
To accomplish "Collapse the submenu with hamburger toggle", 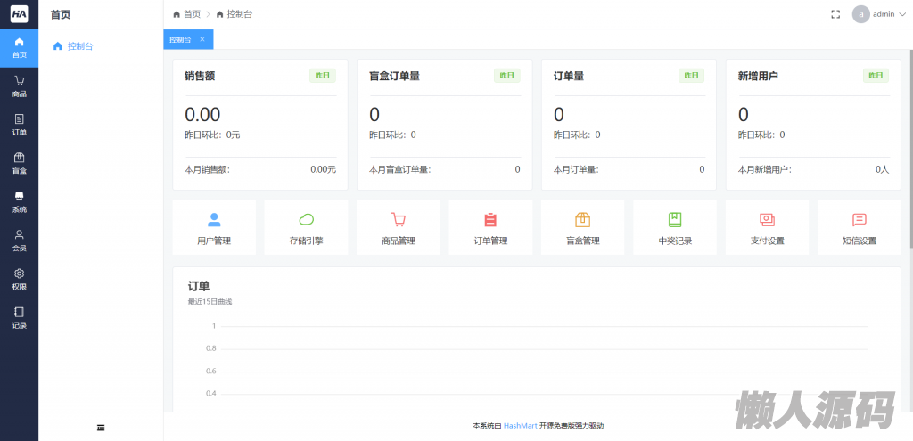I will coord(101,428).
